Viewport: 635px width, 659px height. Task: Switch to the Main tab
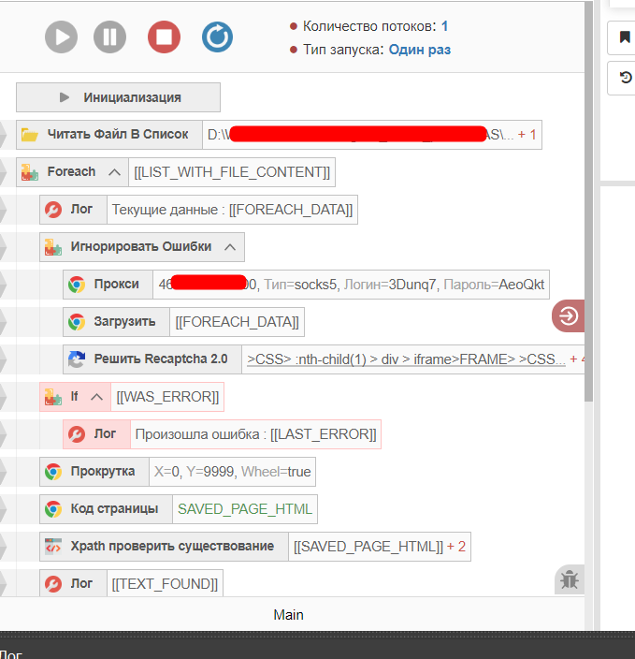click(x=288, y=615)
